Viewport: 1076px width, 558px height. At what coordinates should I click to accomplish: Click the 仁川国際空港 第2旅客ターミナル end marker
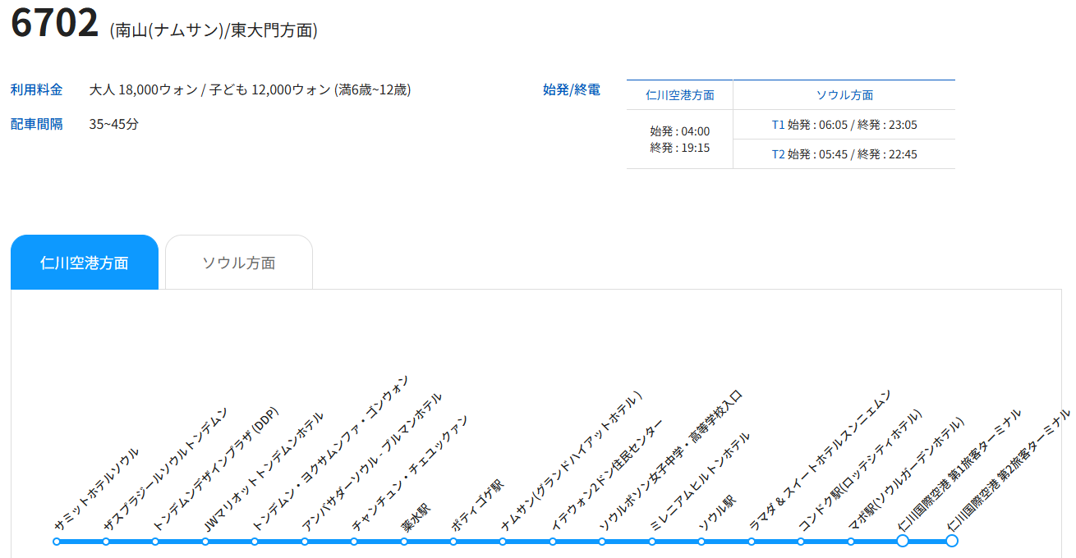coord(951,541)
